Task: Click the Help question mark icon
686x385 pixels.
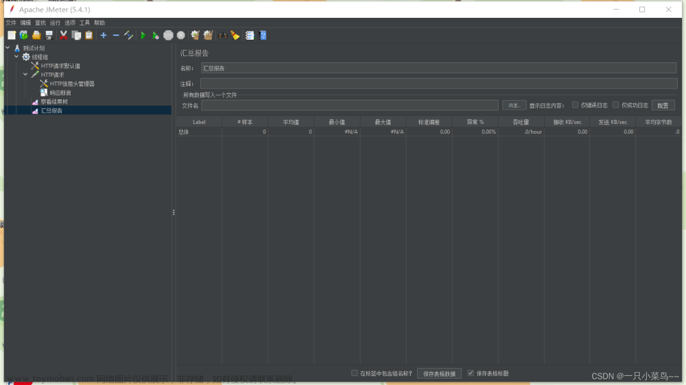Action: (263, 36)
